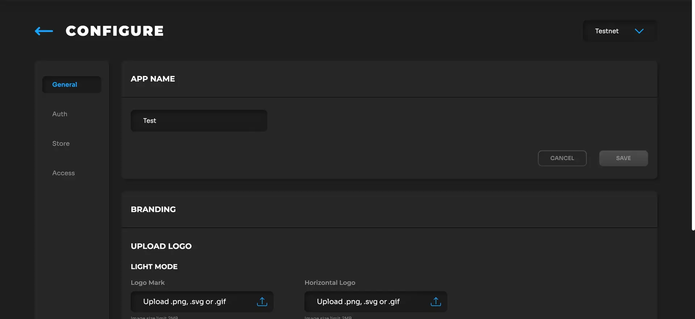Go to the Access tab
This screenshot has height=319, width=695.
point(63,173)
